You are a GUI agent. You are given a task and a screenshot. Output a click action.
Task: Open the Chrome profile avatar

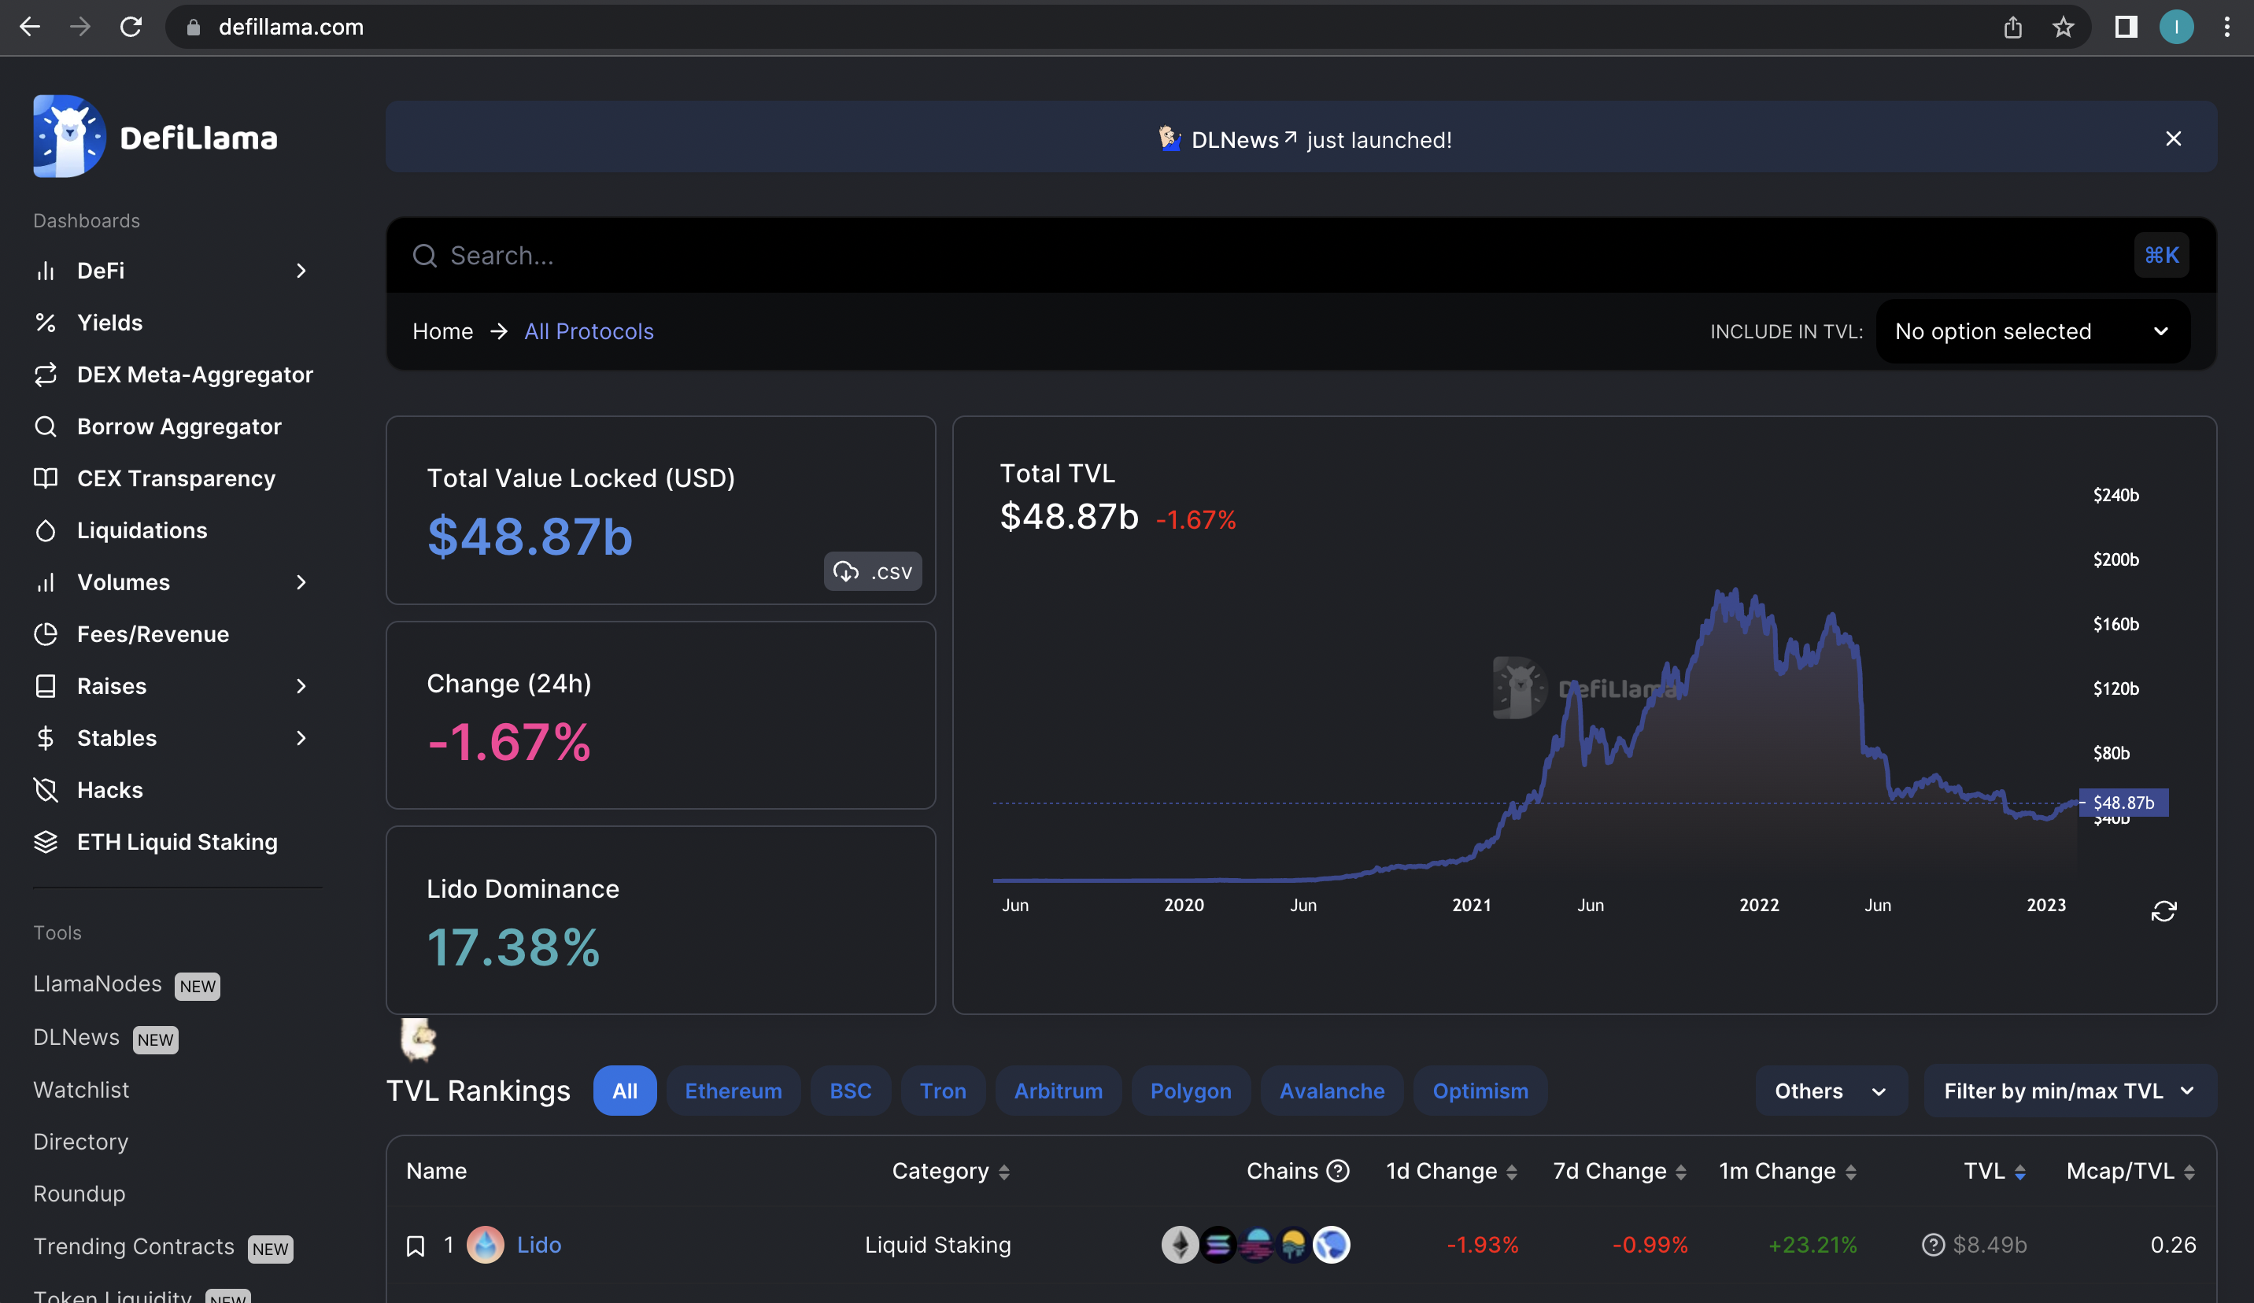(2177, 27)
